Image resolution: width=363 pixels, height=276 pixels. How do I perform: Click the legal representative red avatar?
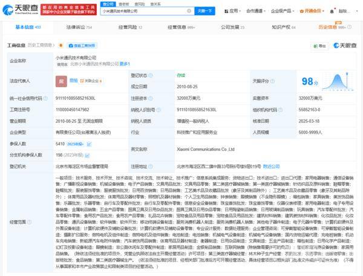tap(61, 81)
